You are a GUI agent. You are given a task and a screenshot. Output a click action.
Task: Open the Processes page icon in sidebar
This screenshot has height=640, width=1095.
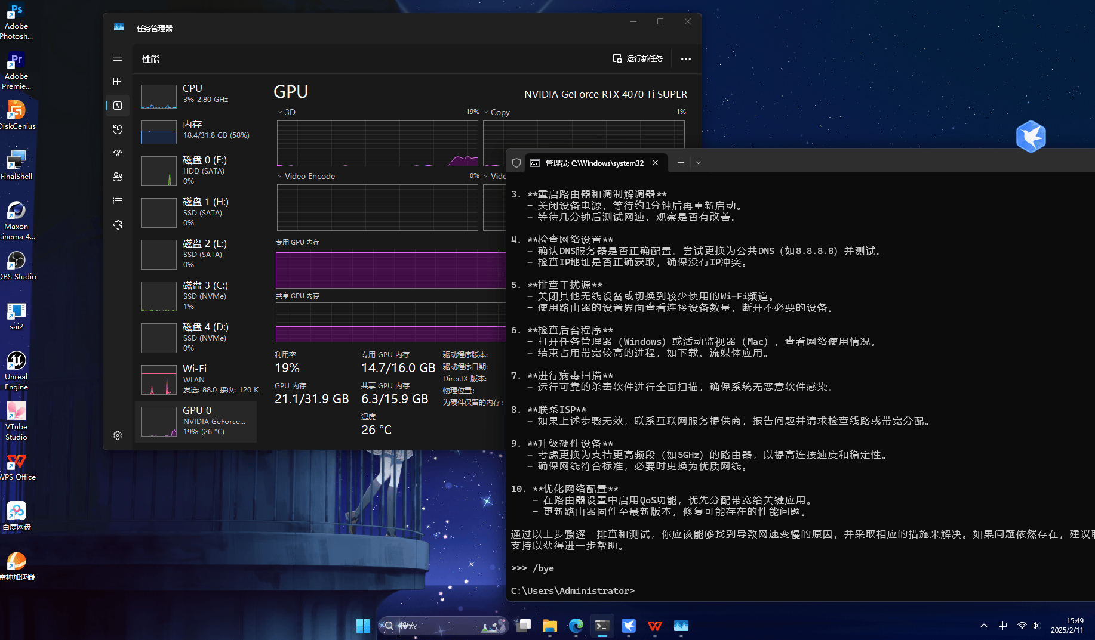[x=118, y=82]
